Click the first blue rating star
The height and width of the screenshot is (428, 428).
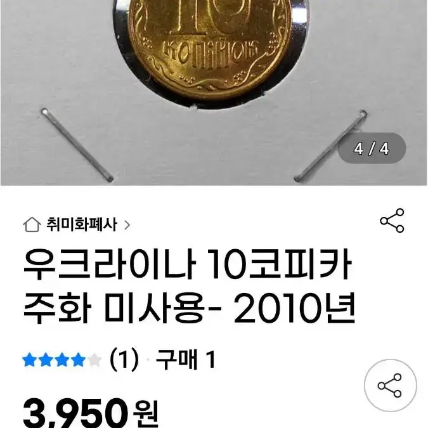coord(29,360)
